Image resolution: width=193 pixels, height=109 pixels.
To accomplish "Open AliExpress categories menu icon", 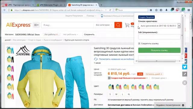I will click(36, 25).
